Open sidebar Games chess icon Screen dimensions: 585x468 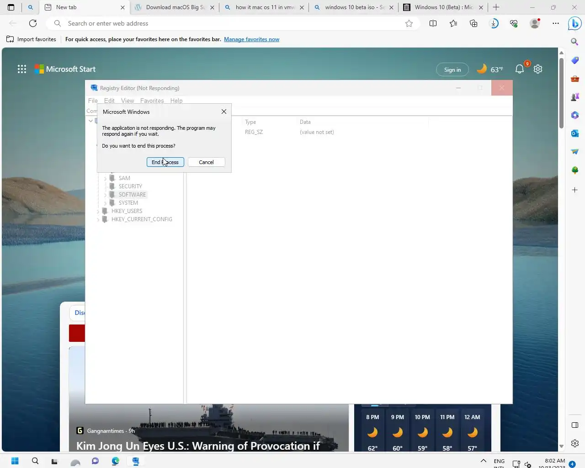(x=575, y=97)
